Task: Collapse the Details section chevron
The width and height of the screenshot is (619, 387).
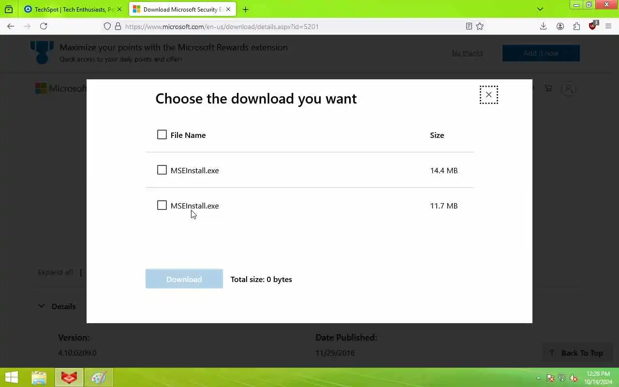Action: point(42,306)
